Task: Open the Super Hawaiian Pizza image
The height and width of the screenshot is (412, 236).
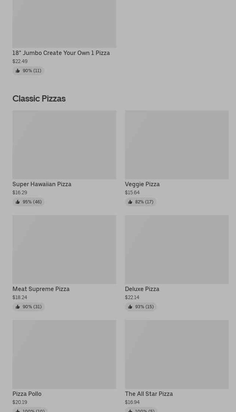Action: [x=64, y=145]
